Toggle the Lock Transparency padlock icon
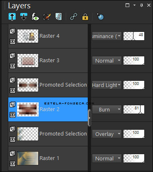This screenshot has width=153, height=172. pyautogui.click(x=85, y=17)
